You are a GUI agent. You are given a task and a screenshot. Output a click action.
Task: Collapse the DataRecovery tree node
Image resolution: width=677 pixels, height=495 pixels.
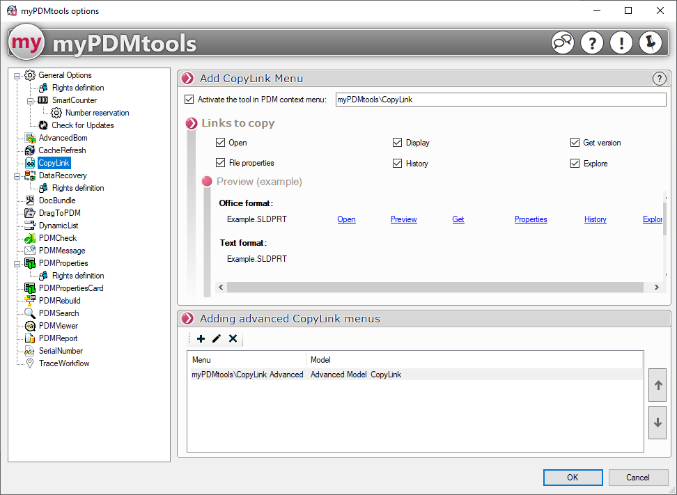tap(17, 175)
